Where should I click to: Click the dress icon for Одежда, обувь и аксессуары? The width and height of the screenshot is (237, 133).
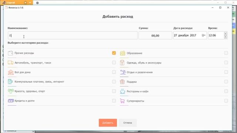(x=122, y=62)
